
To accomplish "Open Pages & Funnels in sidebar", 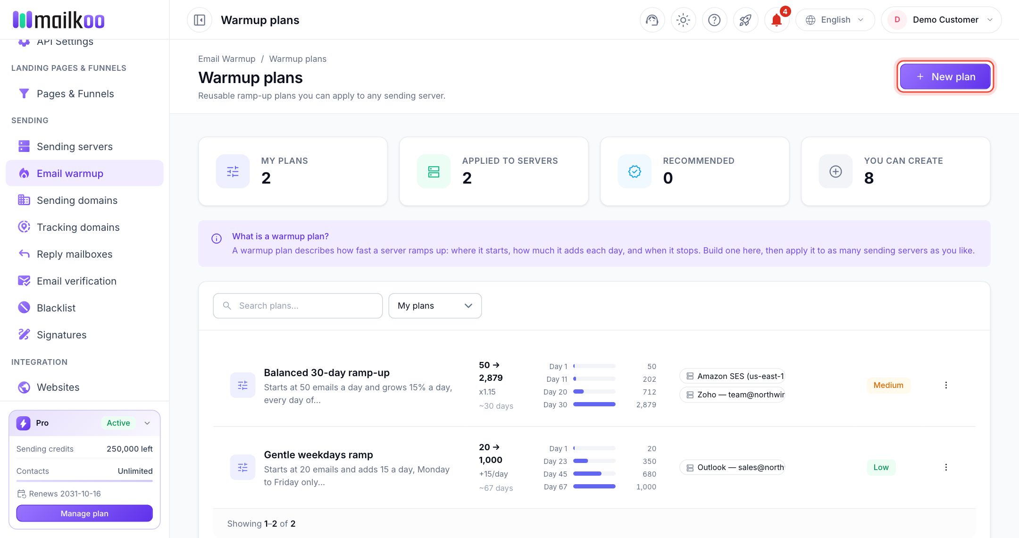I will 84,93.
